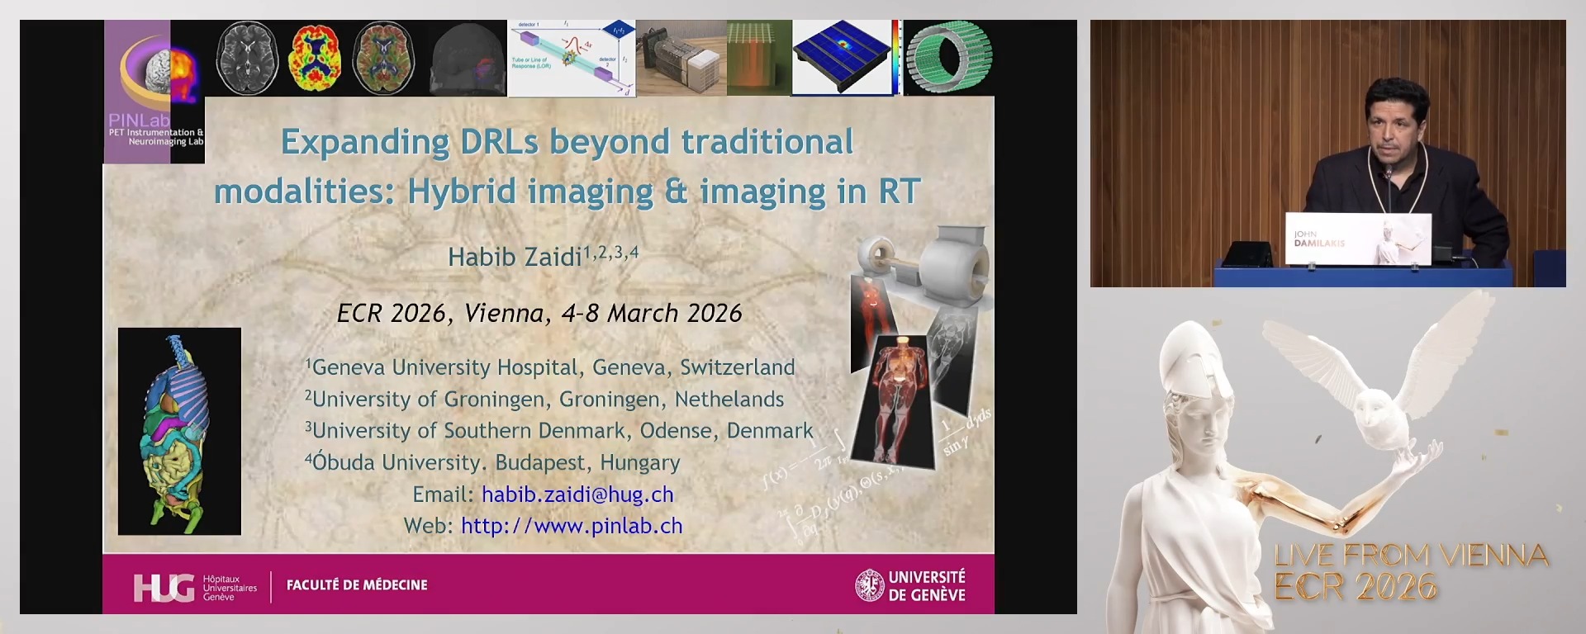Click the grayscale brain MRI thumbnail
This screenshot has width=1586, height=634.
(x=246, y=58)
